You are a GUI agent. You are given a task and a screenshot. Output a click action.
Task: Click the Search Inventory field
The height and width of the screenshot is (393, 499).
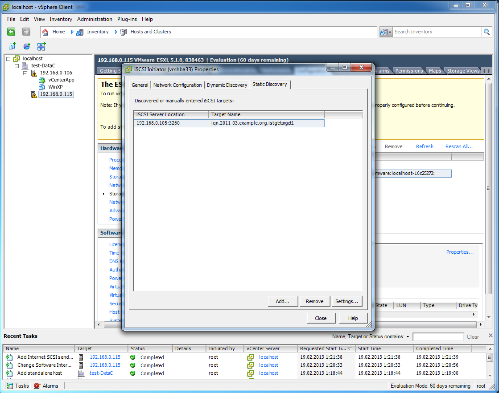point(437,32)
